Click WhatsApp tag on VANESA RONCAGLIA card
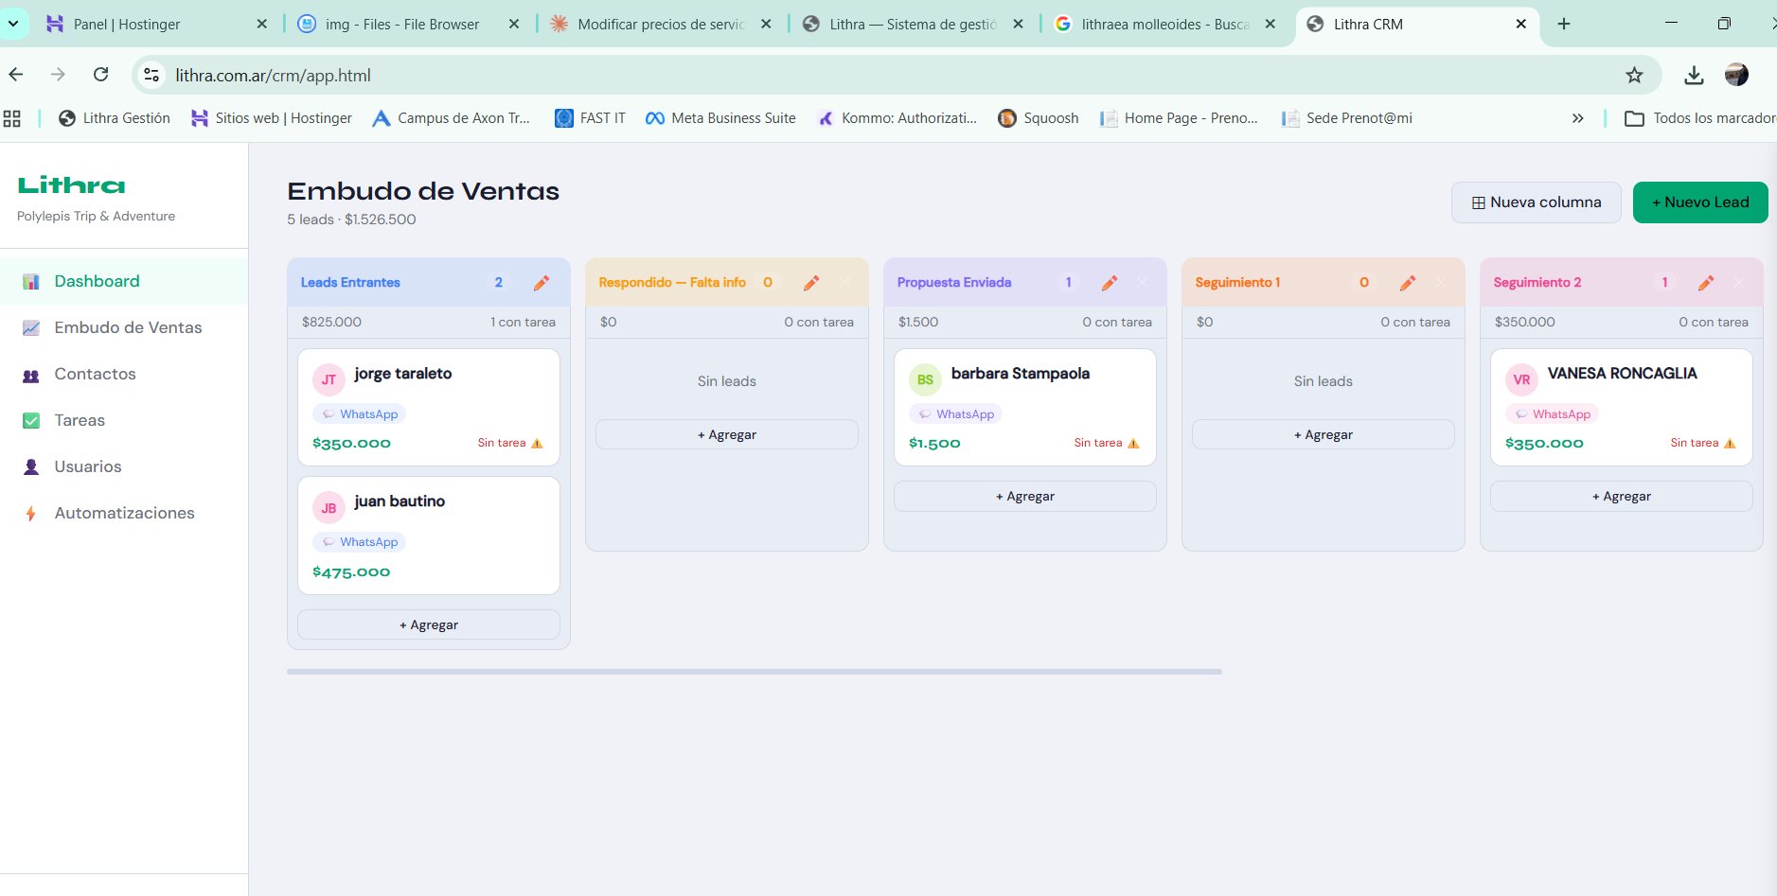Screen dimensions: 1777x896 [x=1552, y=414]
